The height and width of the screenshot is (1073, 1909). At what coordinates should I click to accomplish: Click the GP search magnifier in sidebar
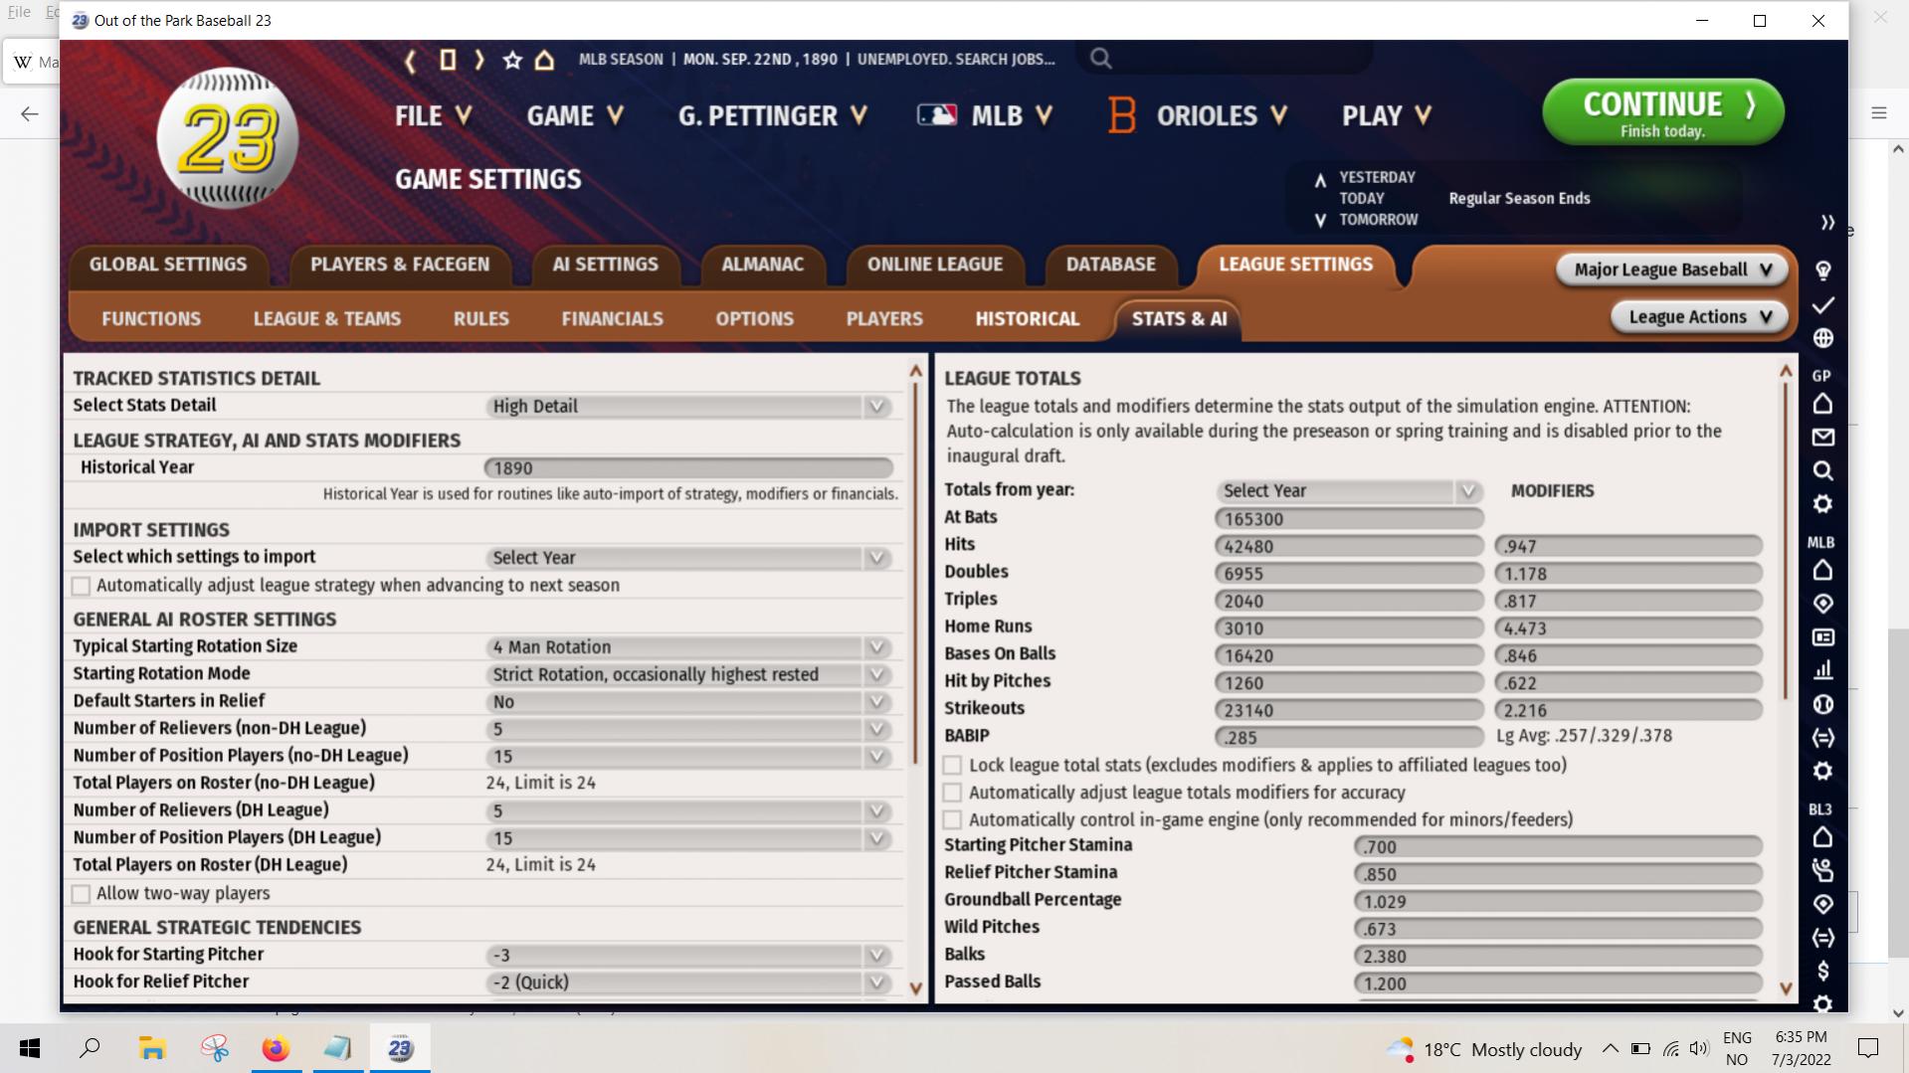coord(1822,470)
